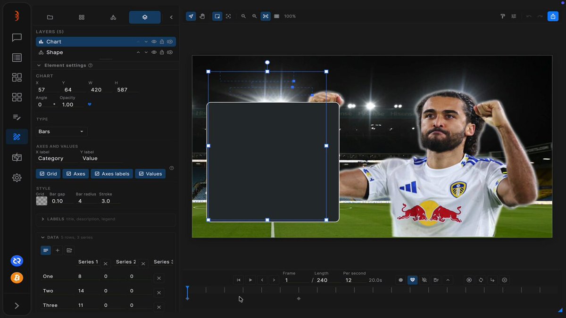Click the X label Category field
Screen dimensions: 566x318
(57, 158)
